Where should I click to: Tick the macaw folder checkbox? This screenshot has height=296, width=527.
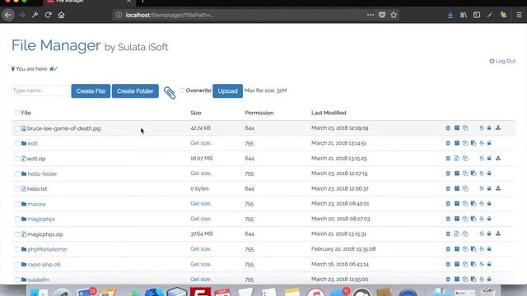click(17, 204)
